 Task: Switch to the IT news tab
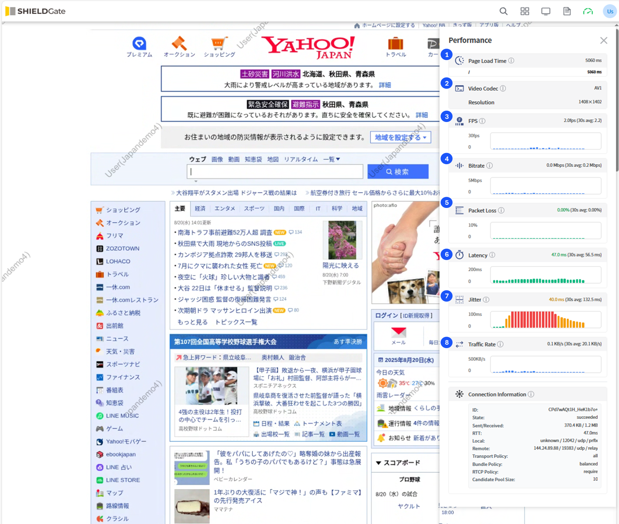coord(318,209)
